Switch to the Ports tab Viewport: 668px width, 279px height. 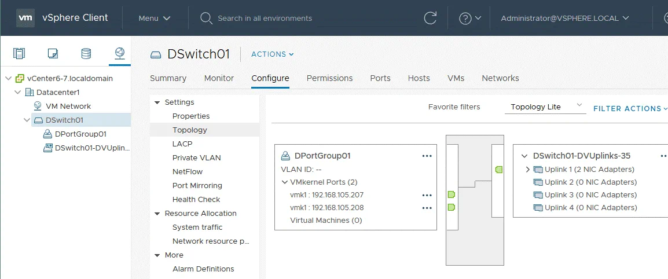tap(380, 78)
